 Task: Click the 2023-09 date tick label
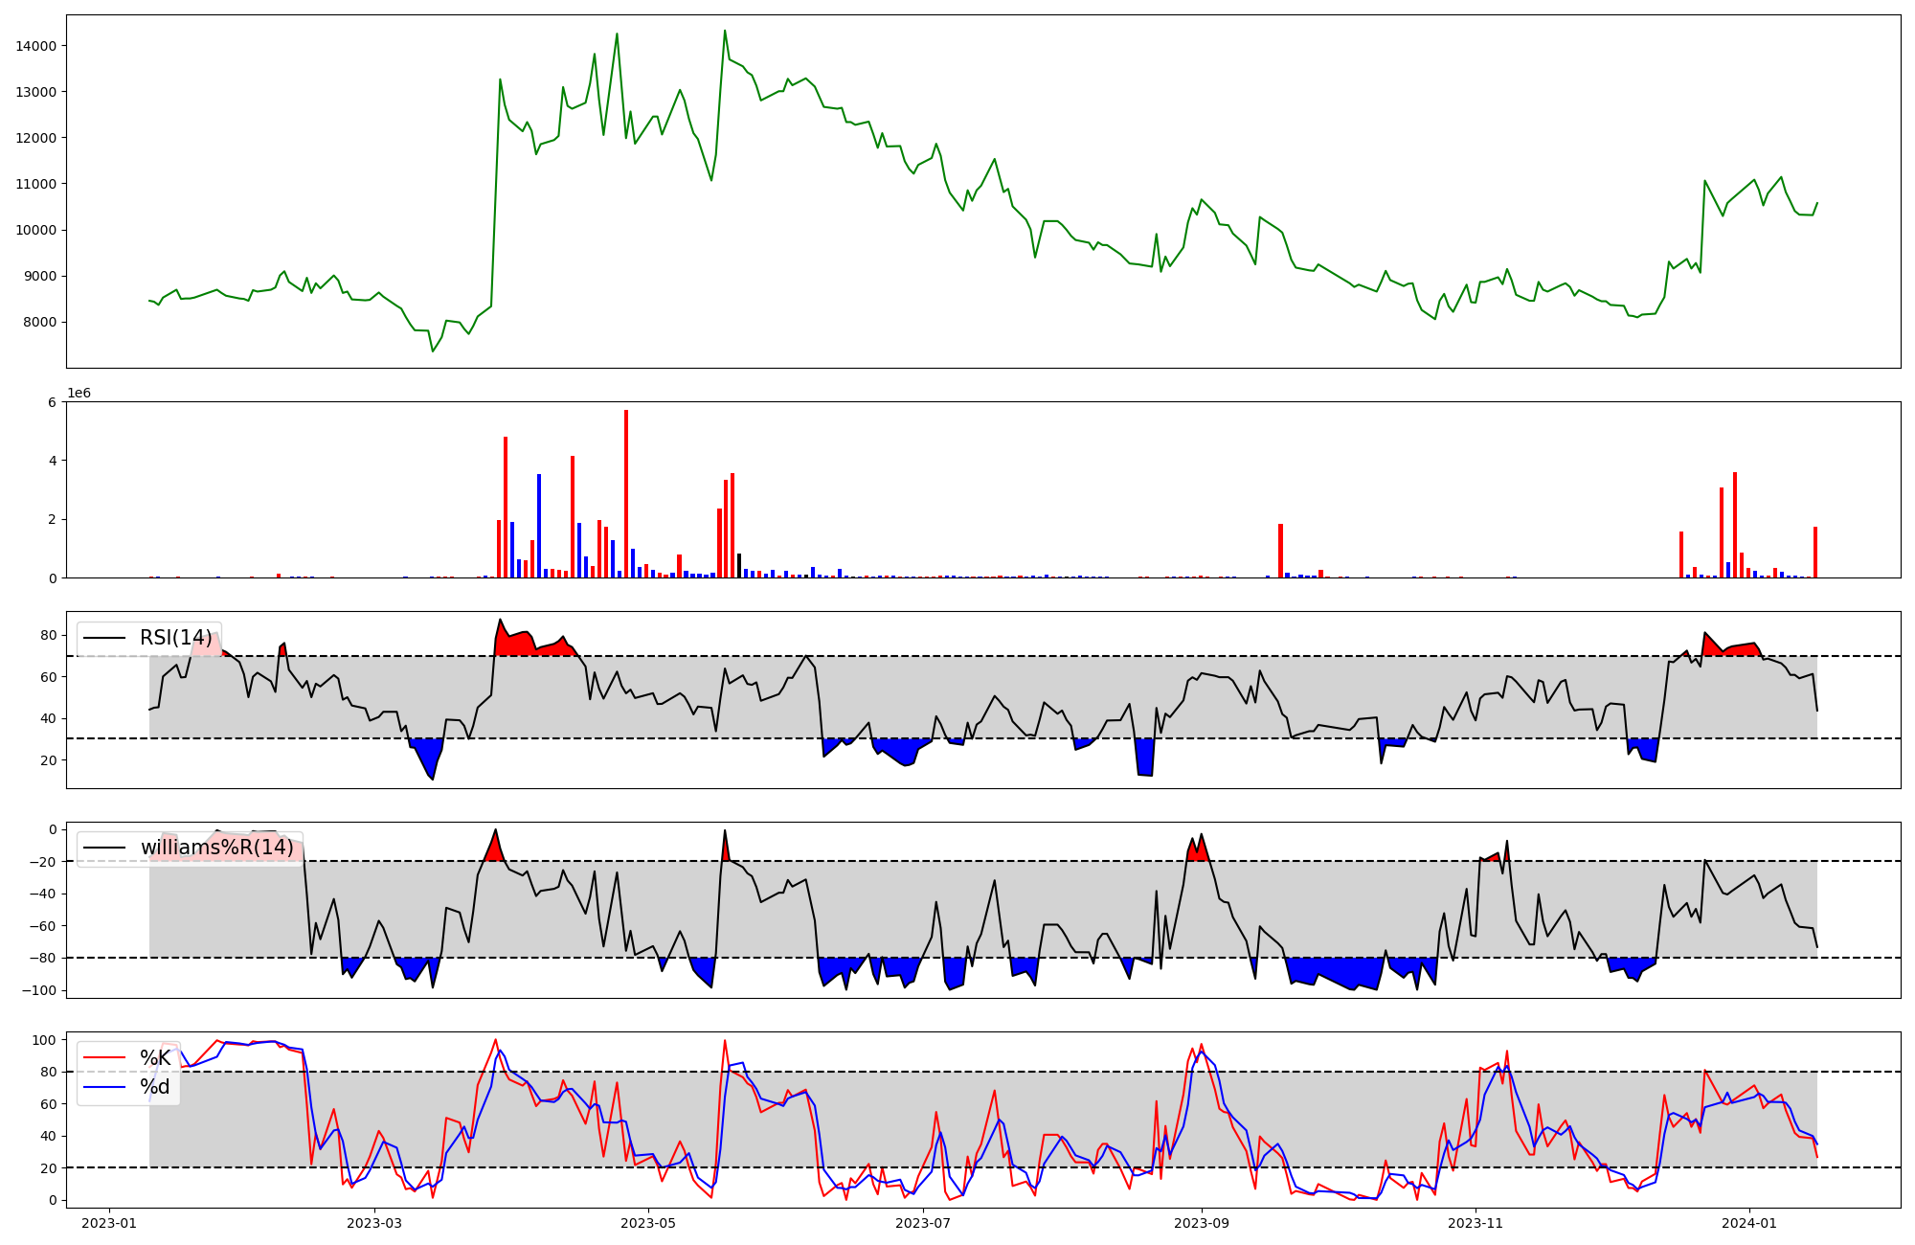1201,1223
